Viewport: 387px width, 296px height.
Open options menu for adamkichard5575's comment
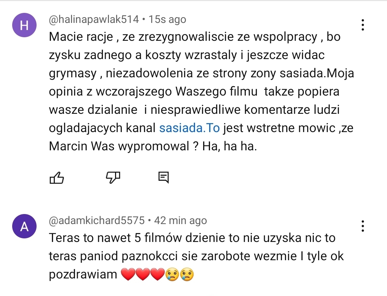click(363, 226)
